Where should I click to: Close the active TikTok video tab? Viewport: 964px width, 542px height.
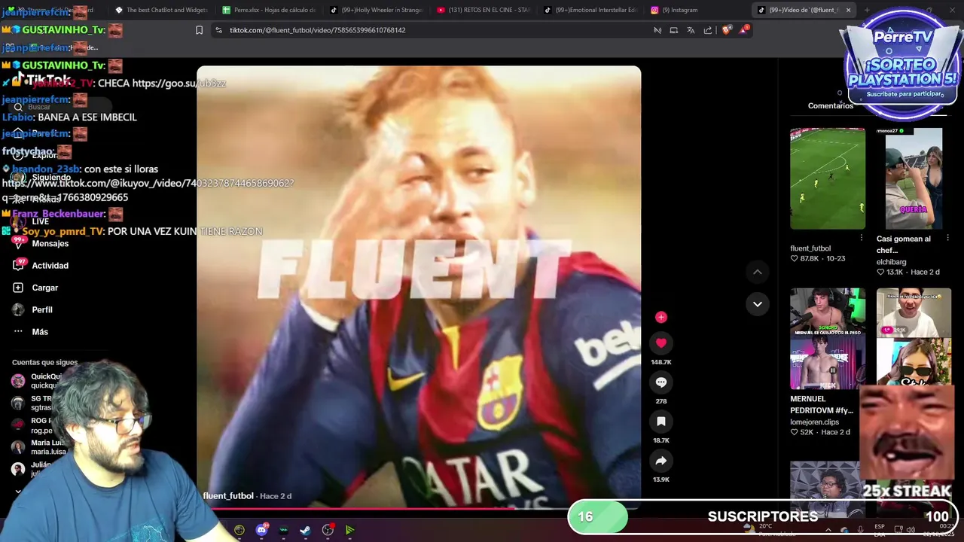point(848,10)
